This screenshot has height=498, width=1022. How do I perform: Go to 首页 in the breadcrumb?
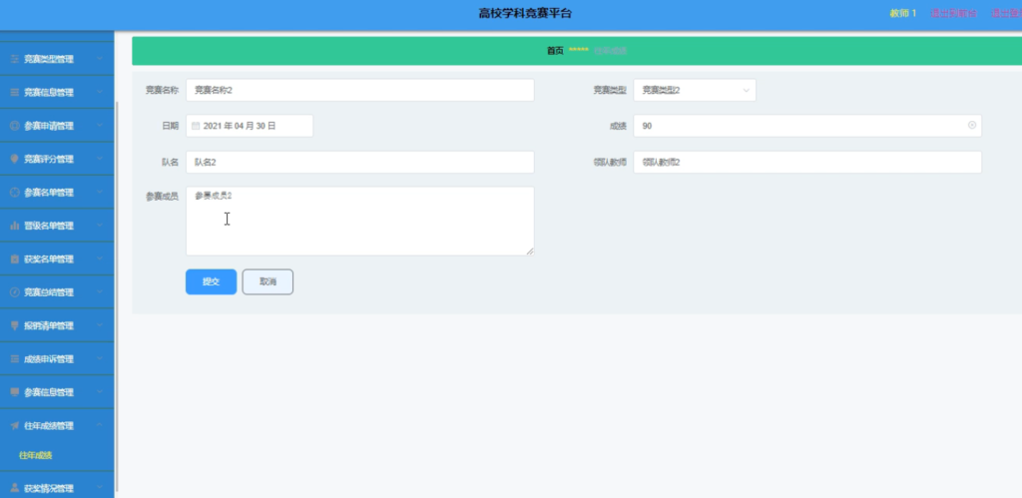[555, 51]
